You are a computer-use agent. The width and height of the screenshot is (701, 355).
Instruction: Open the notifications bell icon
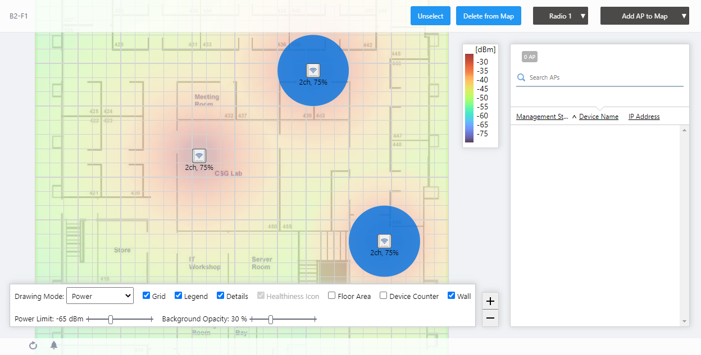click(x=54, y=345)
